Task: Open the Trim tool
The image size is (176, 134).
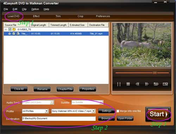Action: click(x=58, y=16)
